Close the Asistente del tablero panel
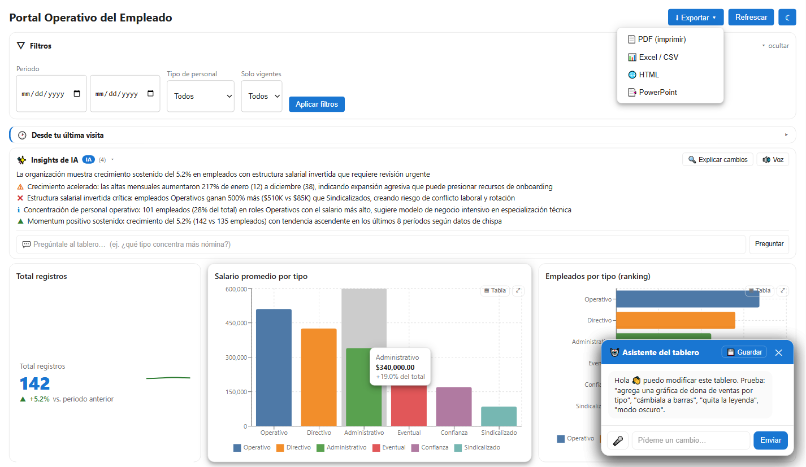 pos(778,352)
